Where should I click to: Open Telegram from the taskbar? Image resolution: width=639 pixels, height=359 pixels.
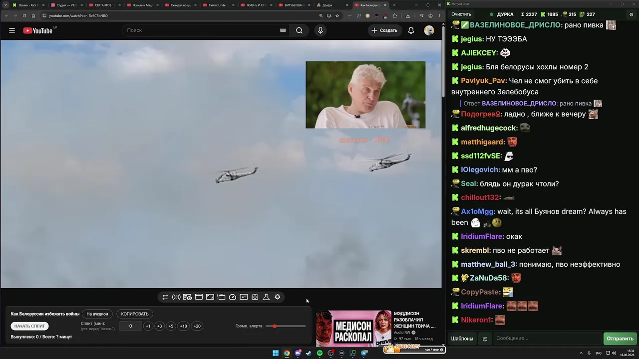point(364,354)
